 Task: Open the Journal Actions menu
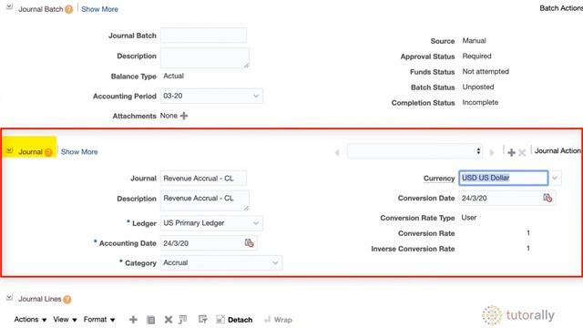tap(557, 150)
